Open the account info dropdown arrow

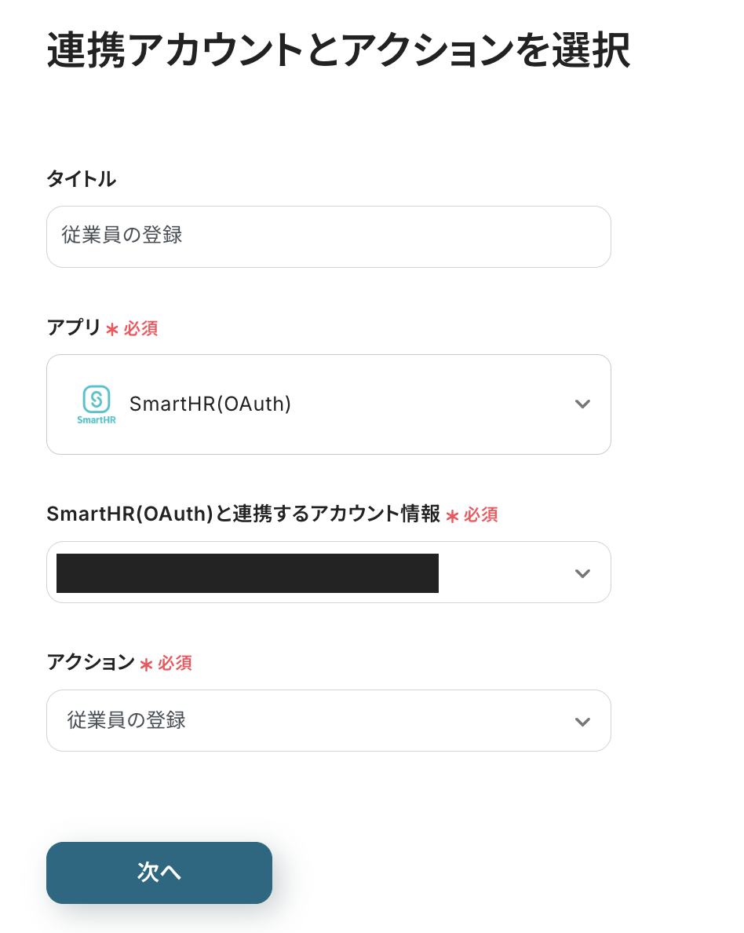[582, 573]
